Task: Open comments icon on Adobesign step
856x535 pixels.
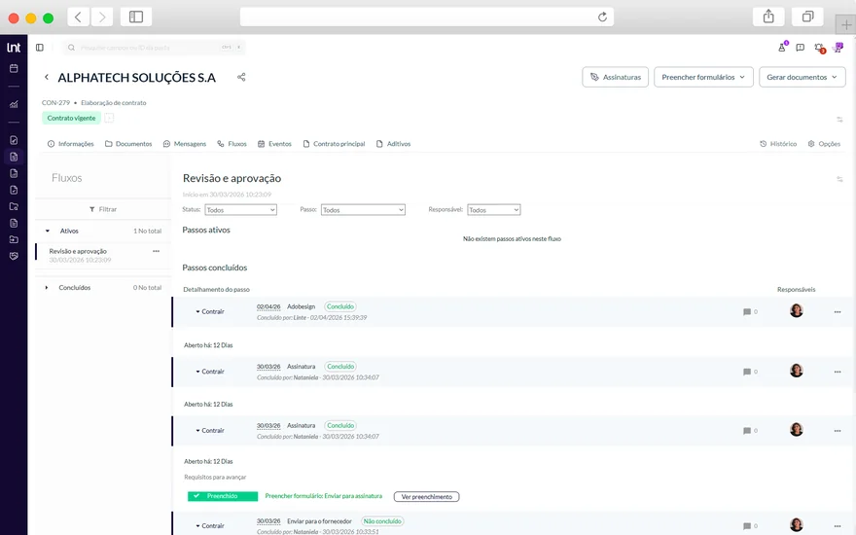Action: coord(747,312)
